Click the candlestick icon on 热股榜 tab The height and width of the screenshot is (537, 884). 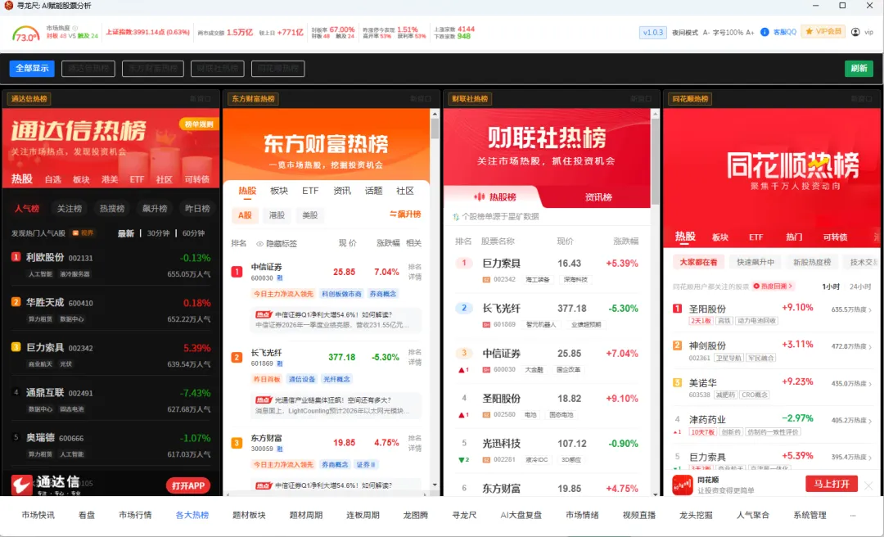480,196
